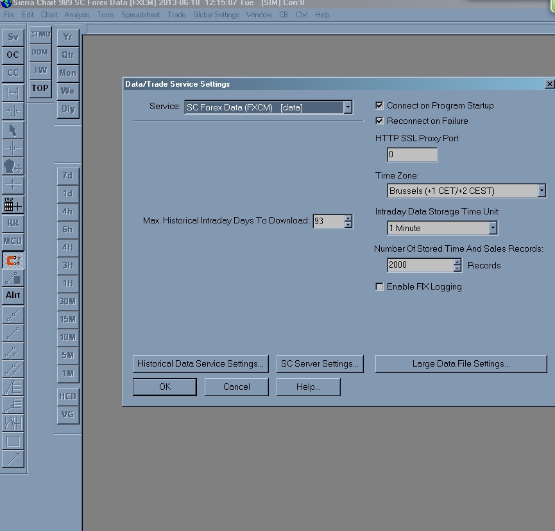Open the Spreadsheet menu

(x=141, y=15)
